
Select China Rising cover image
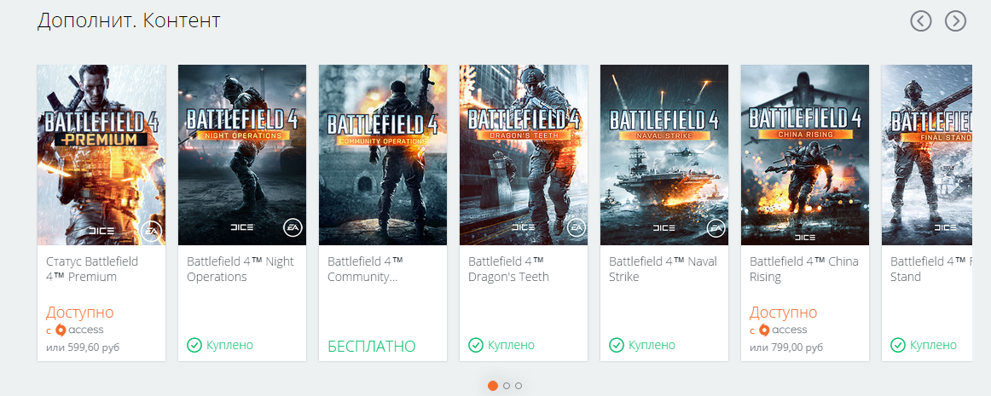[805, 154]
